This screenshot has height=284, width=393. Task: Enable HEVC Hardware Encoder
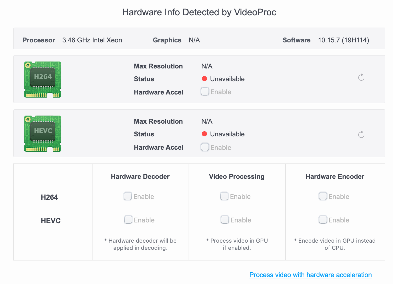[x=323, y=220]
